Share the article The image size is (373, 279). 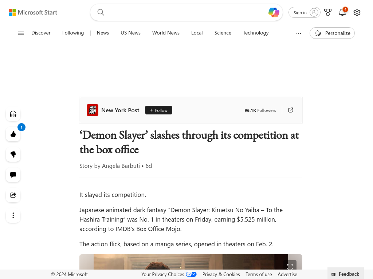13,195
